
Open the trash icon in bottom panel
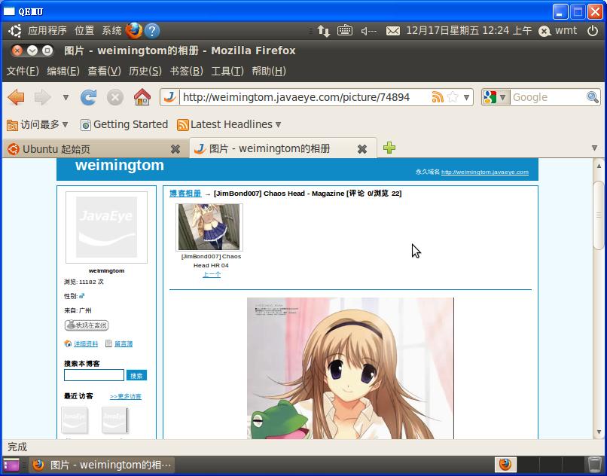[x=595, y=464]
